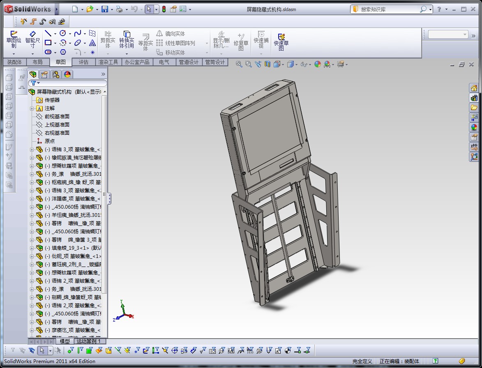
Task: Select the Corner Rectangle tool
Action: [x=48, y=43]
